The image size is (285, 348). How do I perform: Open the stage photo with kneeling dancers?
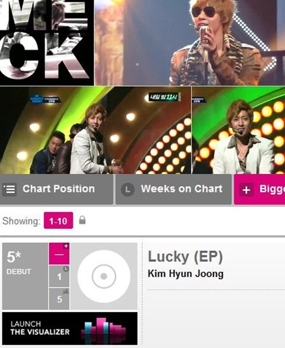(x=95, y=130)
